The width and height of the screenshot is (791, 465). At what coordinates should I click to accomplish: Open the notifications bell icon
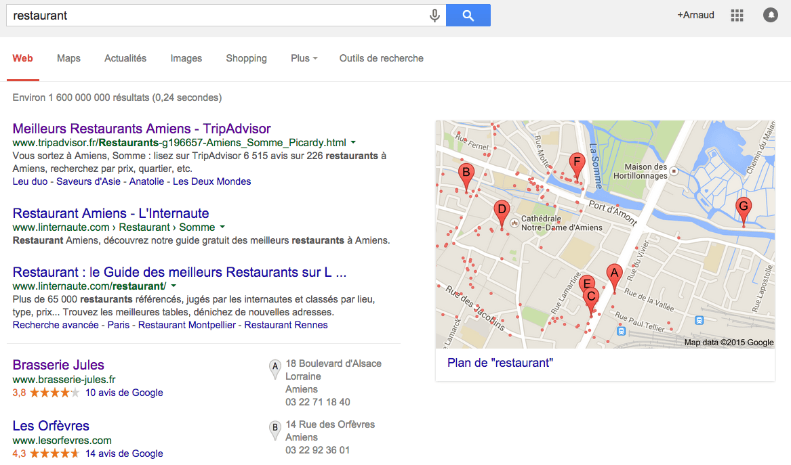pos(770,15)
